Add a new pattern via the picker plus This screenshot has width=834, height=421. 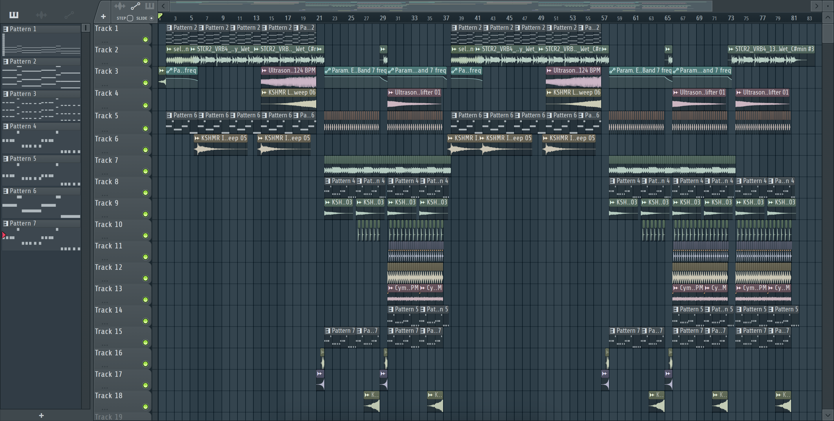(x=41, y=415)
